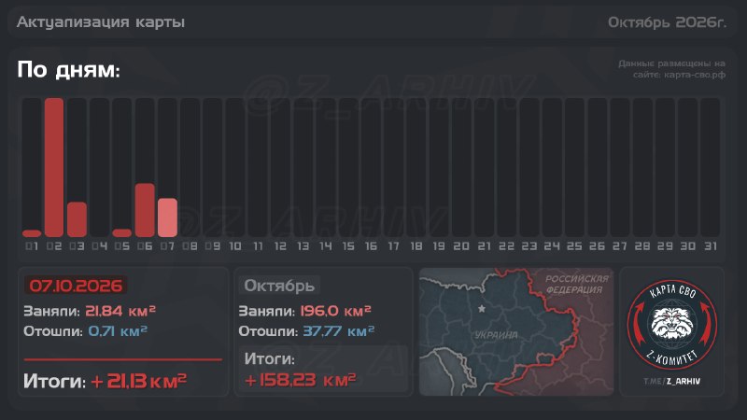Screen dimensions: 747x420
Task: Click the карта-сво.рф site text
Action: tap(695, 75)
